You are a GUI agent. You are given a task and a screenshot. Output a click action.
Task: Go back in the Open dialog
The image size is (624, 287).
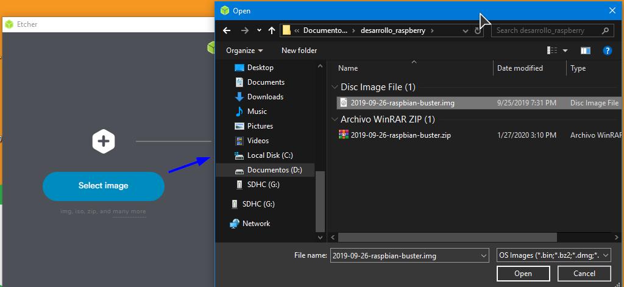(227, 30)
